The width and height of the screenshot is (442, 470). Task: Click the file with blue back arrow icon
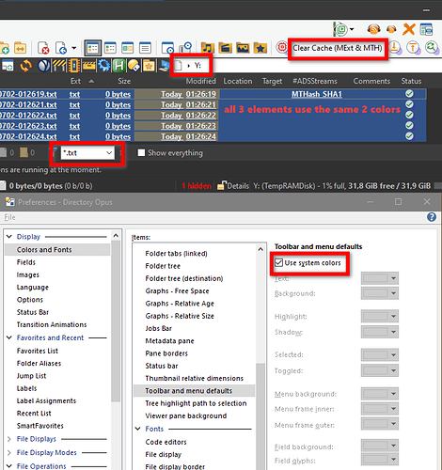(61, 48)
